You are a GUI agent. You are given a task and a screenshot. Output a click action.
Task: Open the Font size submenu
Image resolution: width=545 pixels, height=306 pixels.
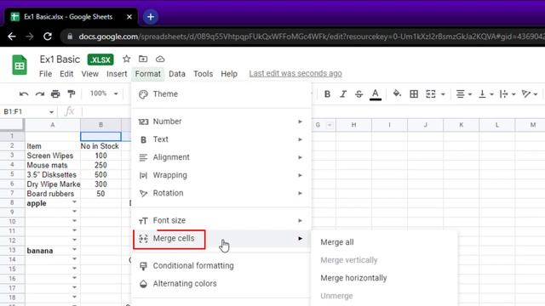(x=221, y=221)
